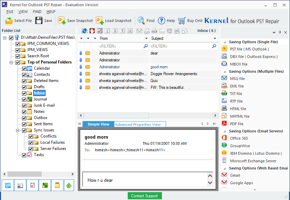Click the Find magnifier icon
Image resolution: width=290 pixels, height=200 pixels.
[x=141, y=21]
